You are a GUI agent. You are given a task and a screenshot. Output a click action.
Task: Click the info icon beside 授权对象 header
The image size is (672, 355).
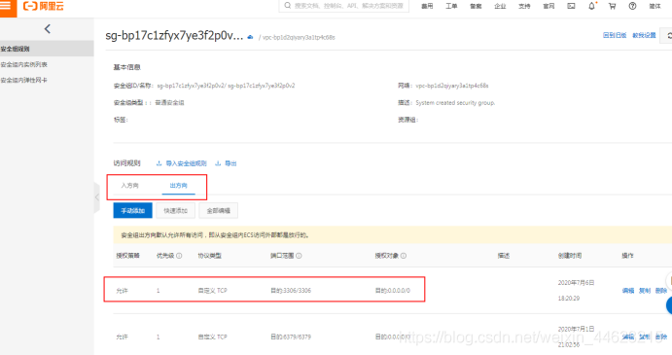(404, 256)
